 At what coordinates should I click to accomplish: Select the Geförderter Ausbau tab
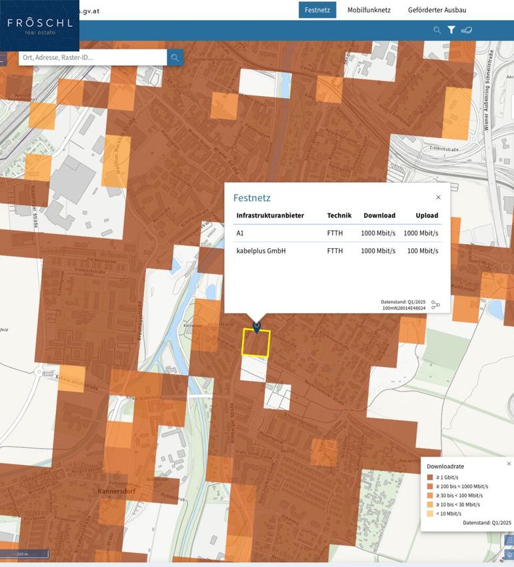click(x=437, y=10)
